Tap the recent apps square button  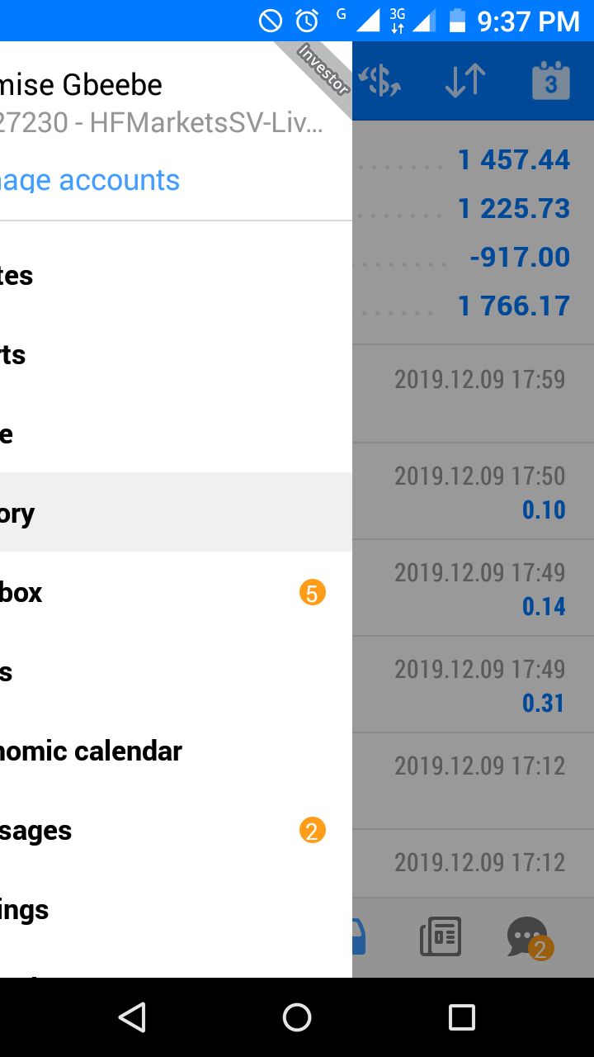point(462,1017)
